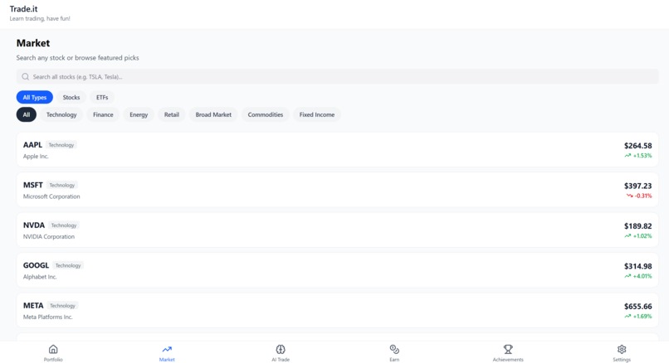Filter by Stocks type

tap(71, 97)
